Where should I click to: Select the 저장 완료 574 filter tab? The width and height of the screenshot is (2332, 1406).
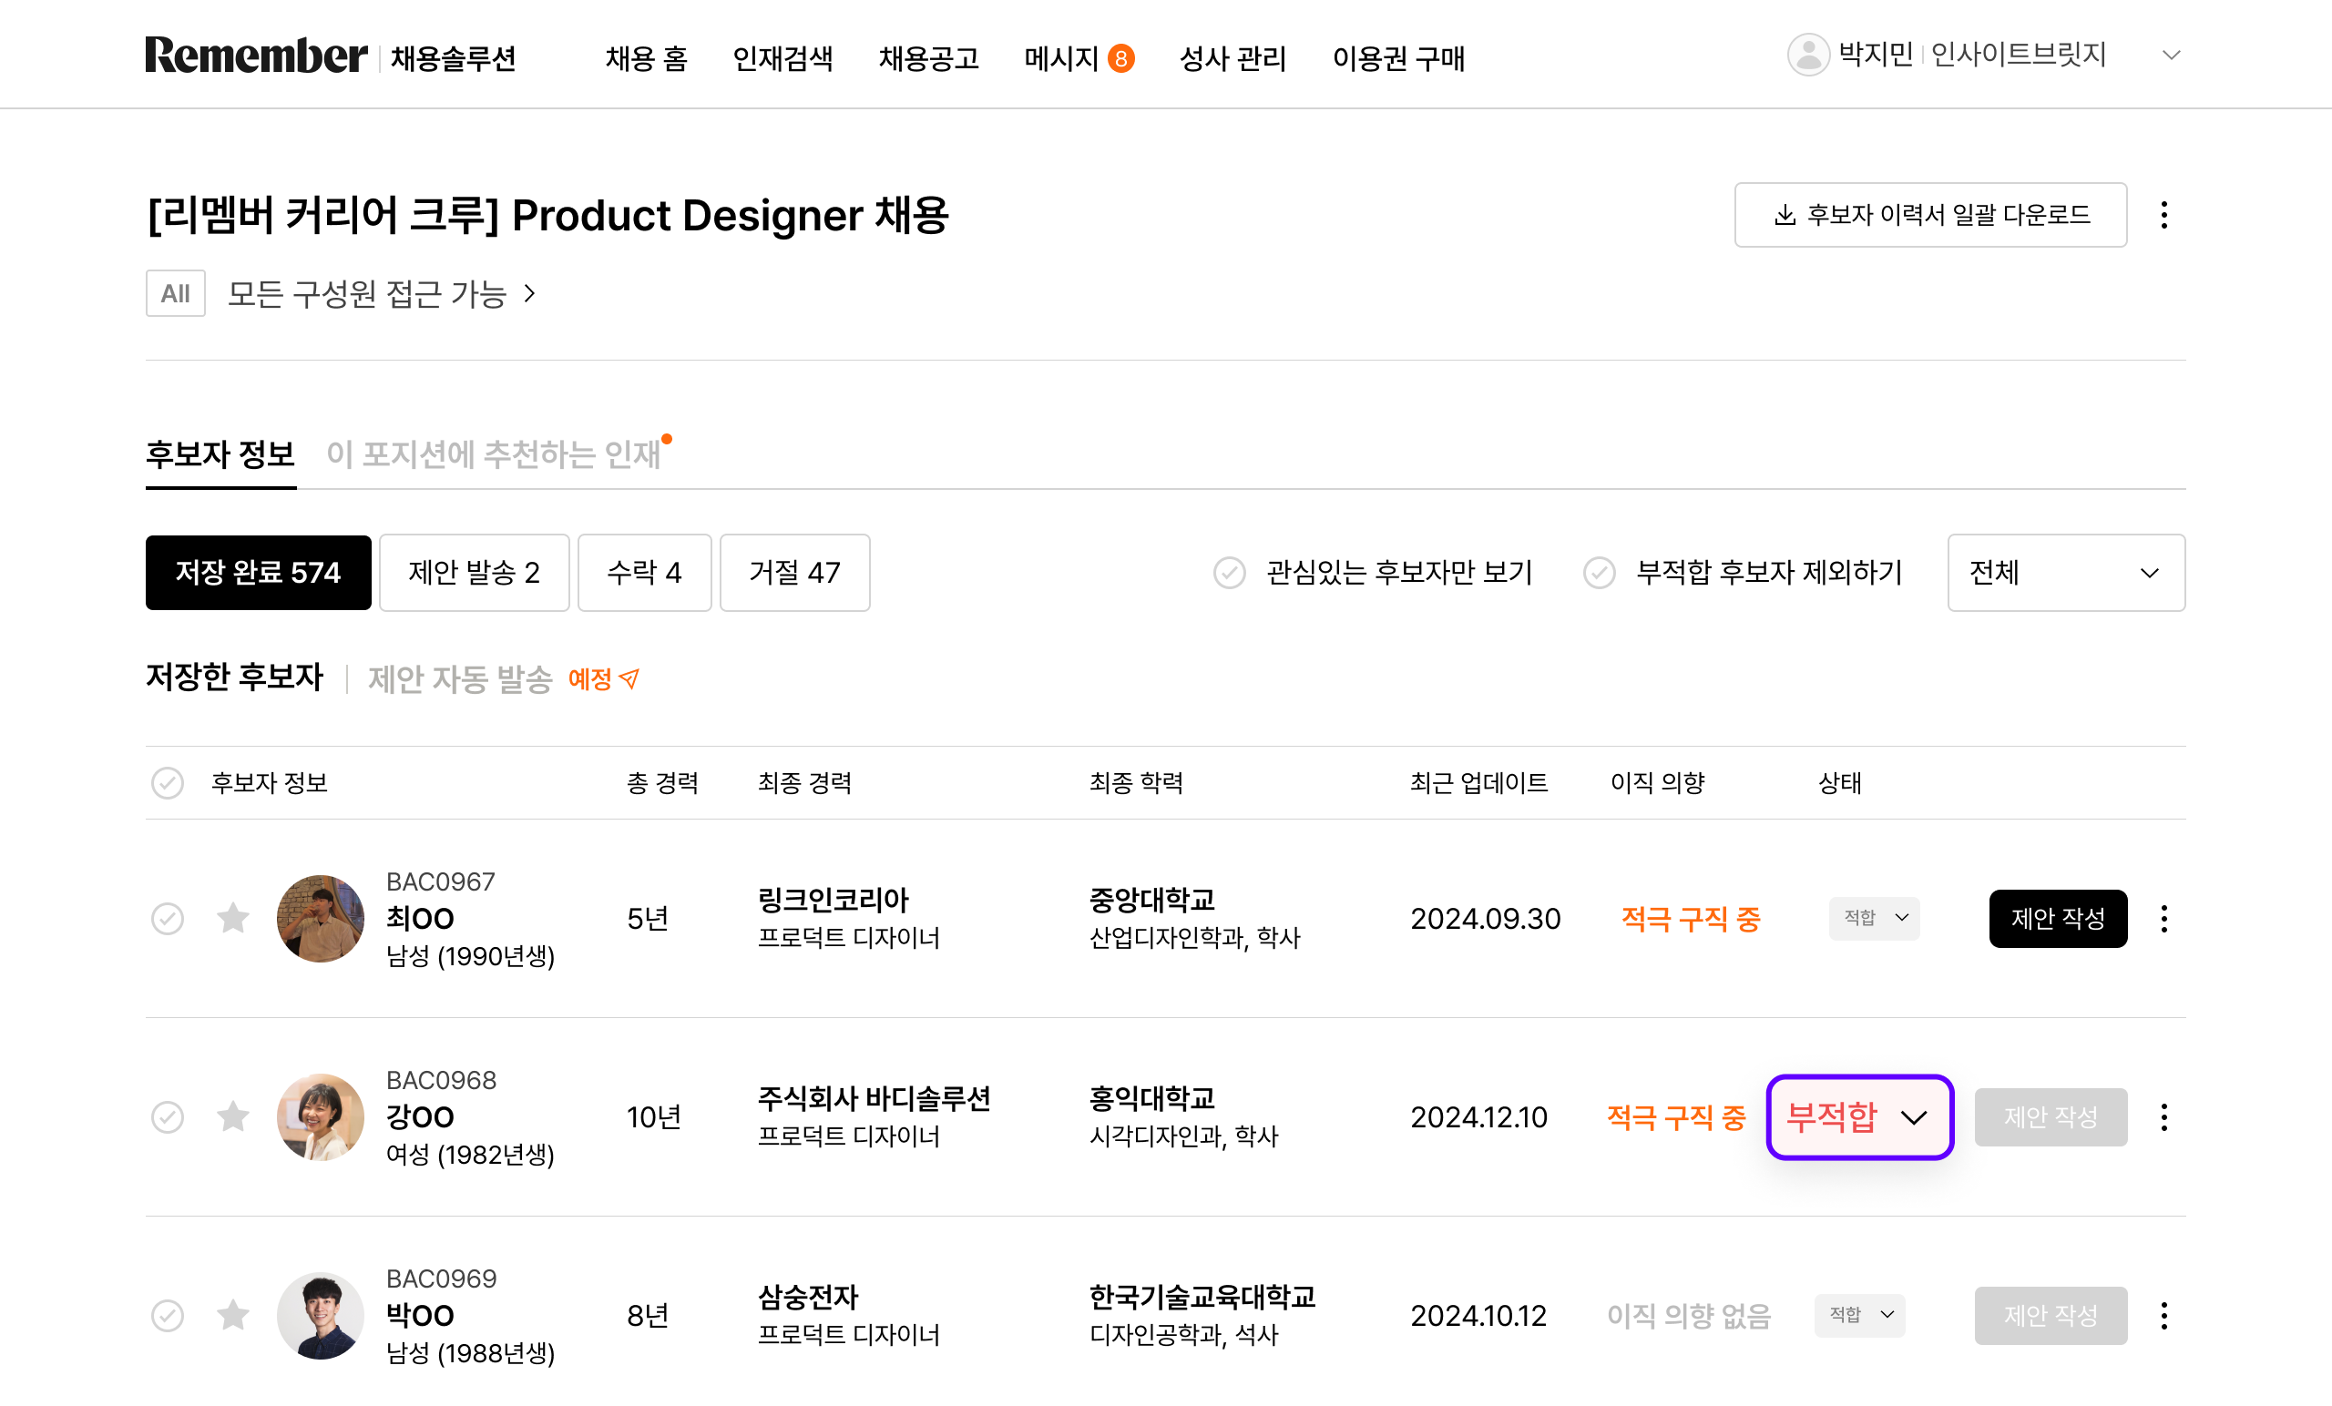point(259,573)
